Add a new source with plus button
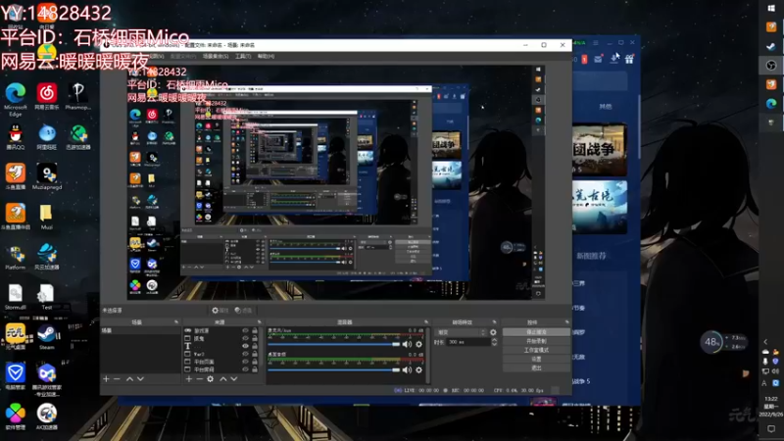The width and height of the screenshot is (784, 441). tap(189, 379)
